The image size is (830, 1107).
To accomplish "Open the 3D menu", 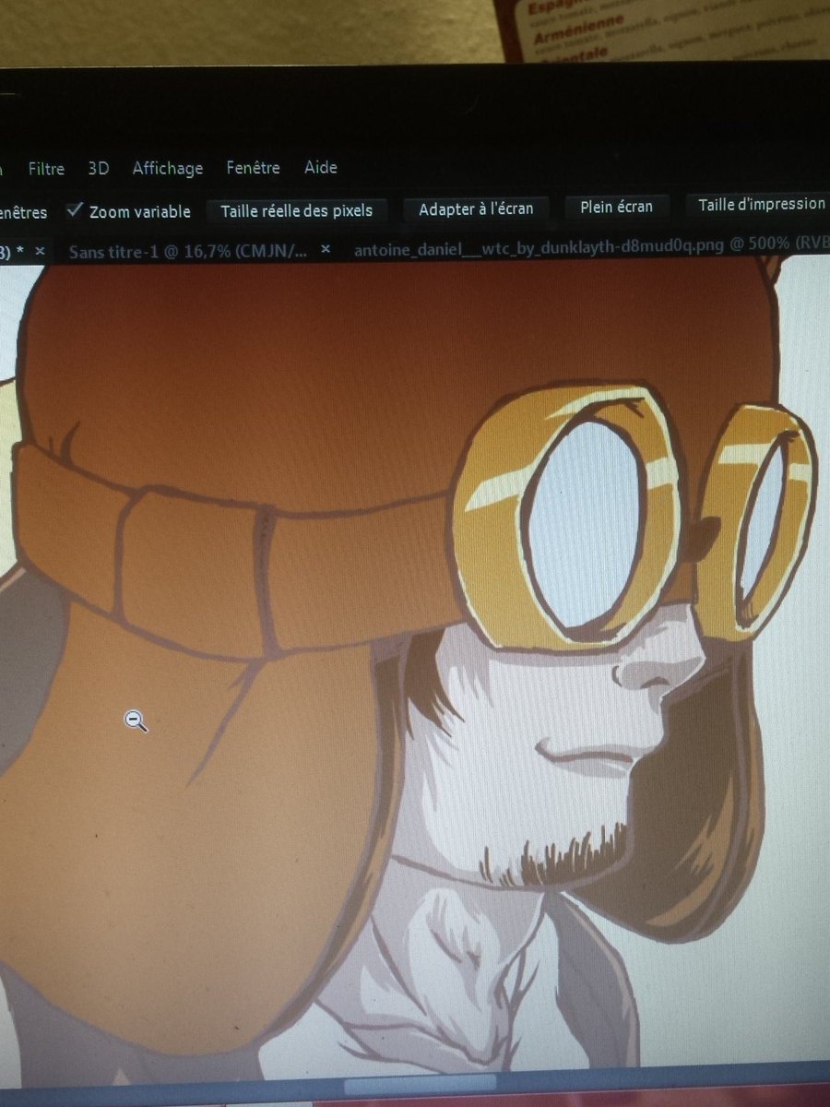I will [x=98, y=168].
